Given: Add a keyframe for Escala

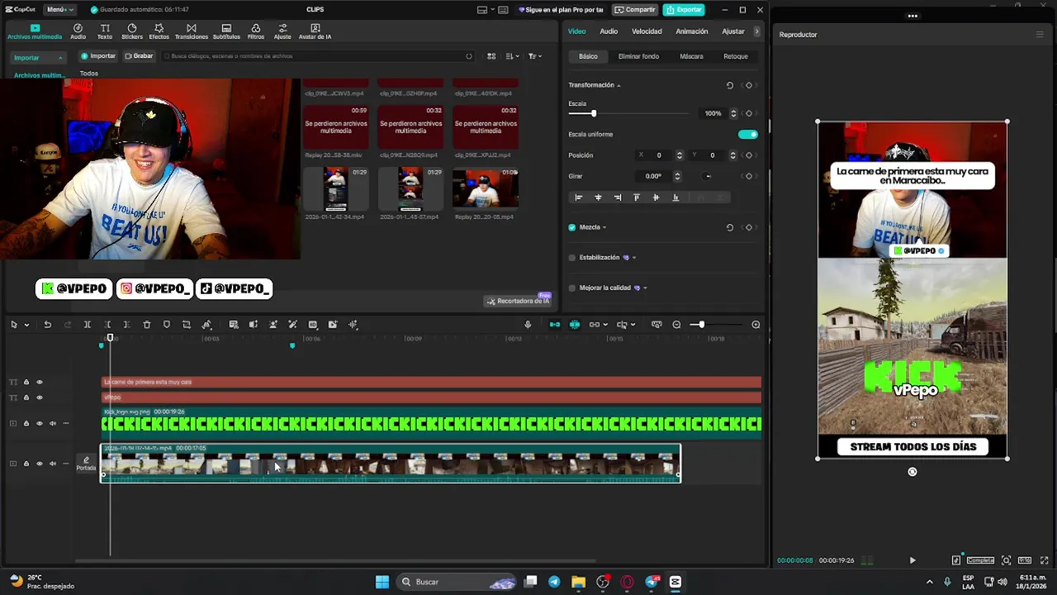Looking at the screenshot, I should 749,113.
